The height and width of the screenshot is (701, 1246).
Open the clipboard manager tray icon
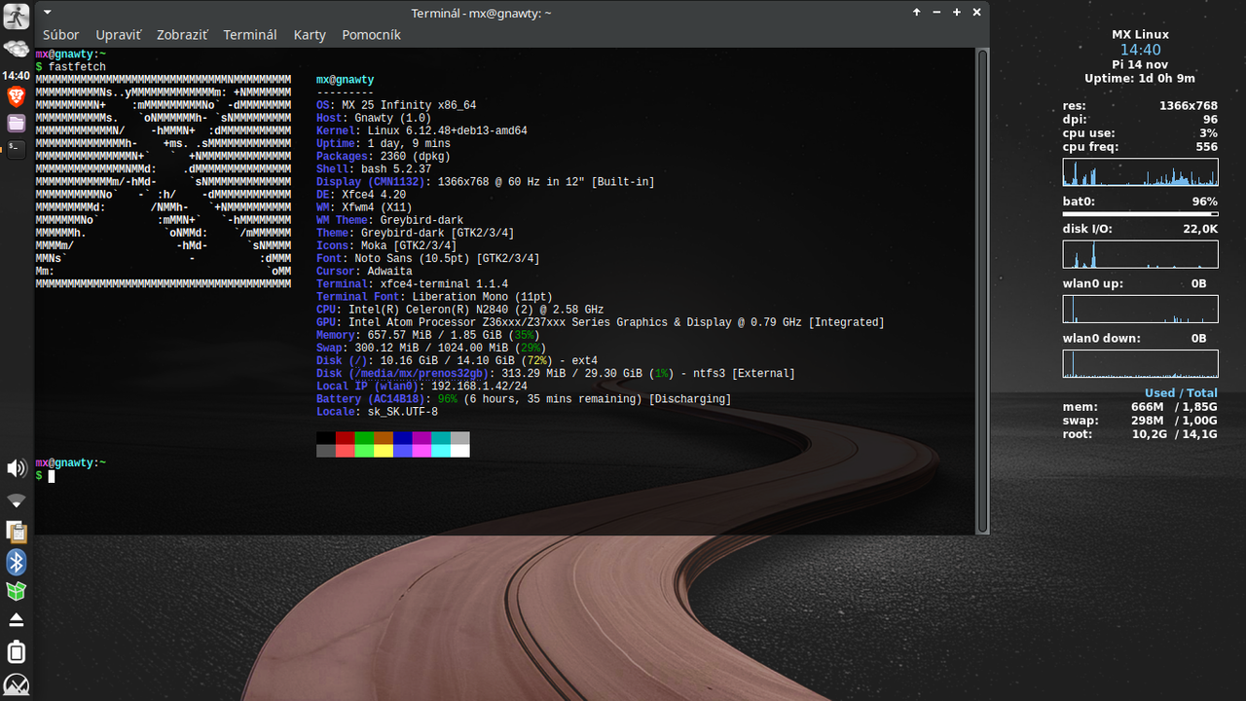click(17, 531)
